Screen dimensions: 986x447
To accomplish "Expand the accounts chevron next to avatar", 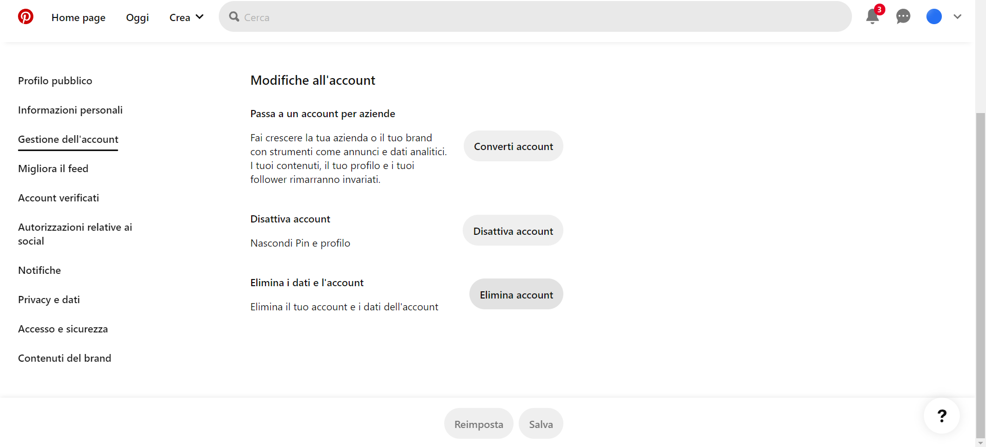I will 957,17.
